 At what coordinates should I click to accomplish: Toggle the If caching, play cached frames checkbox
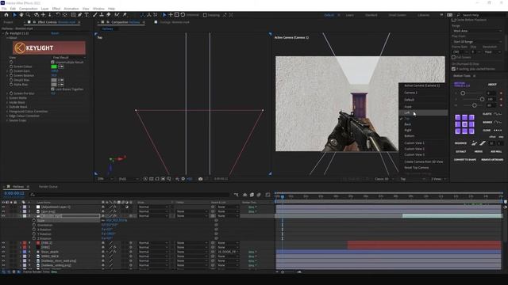point(453,69)
